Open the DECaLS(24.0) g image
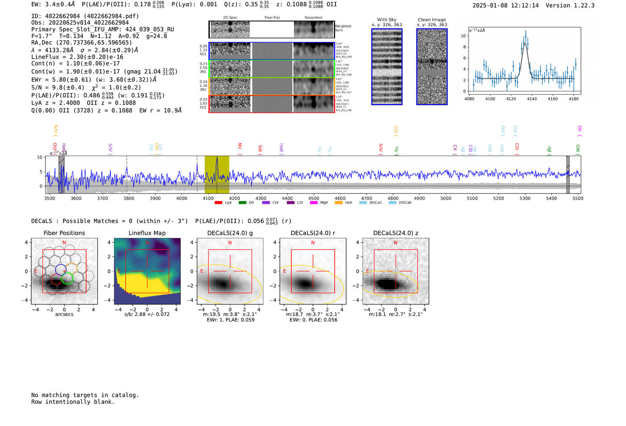Image resolution: width=626 pixels, height=426 pixels. click(x=230, y=271)
